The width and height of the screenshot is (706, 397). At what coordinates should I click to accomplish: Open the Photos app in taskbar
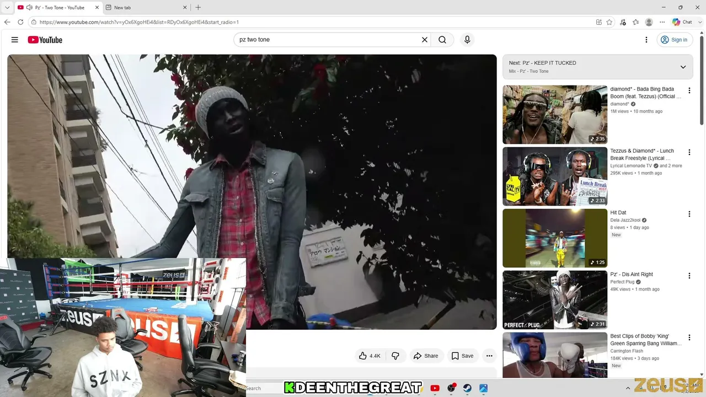pos(483,388)
